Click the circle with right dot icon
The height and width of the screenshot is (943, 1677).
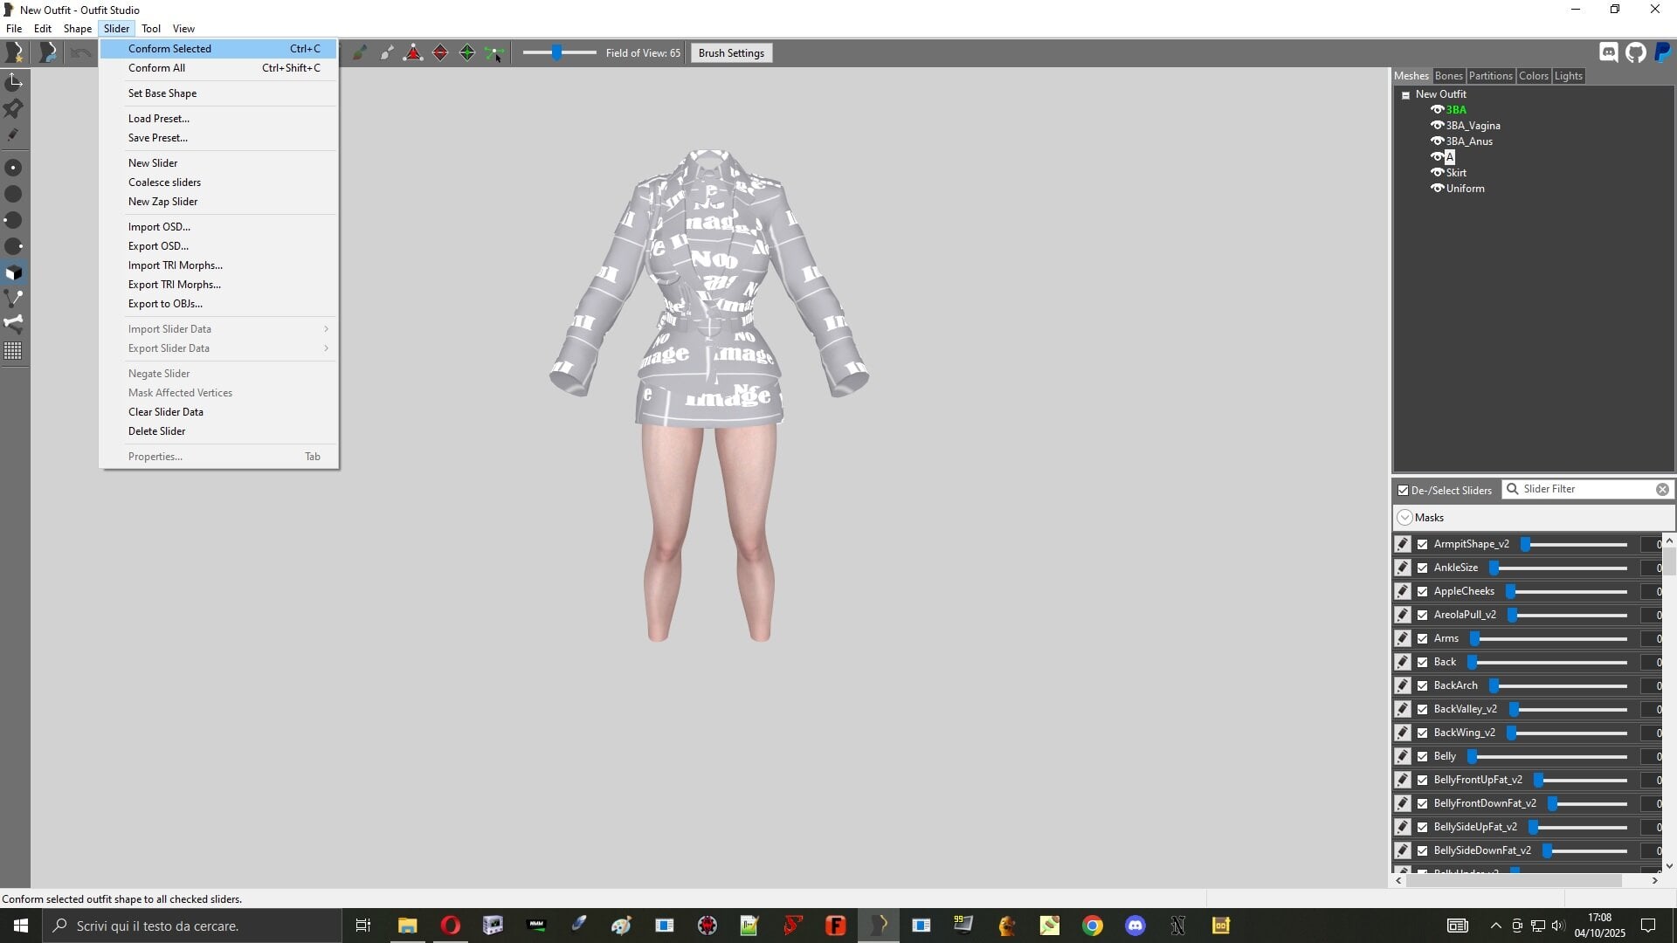(14, 246)
